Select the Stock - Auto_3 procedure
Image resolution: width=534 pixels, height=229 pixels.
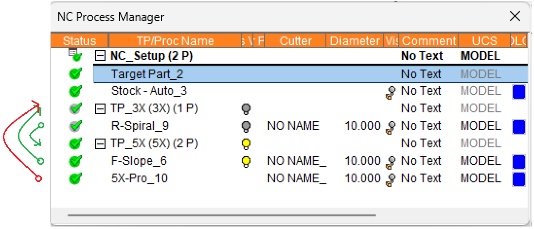(x=149, y=91)
